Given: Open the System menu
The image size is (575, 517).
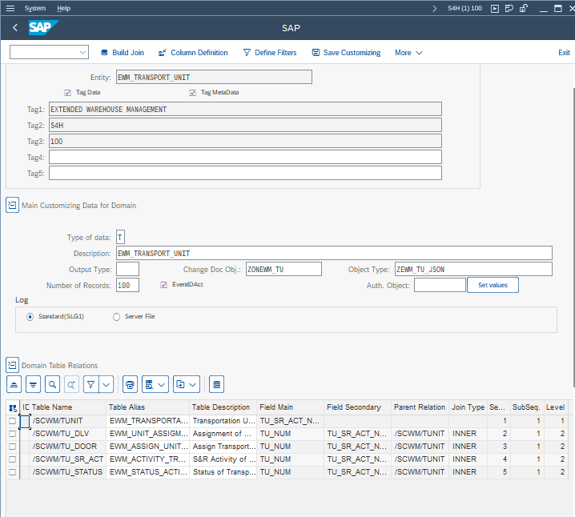Looking at the screenshot, I should point(35,8).
